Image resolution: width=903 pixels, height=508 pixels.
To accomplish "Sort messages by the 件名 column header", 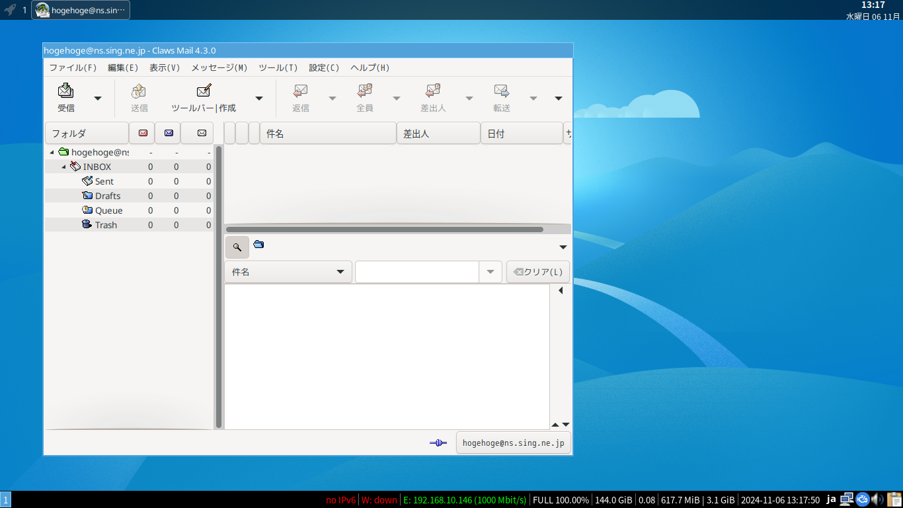I will click(328, 133).
